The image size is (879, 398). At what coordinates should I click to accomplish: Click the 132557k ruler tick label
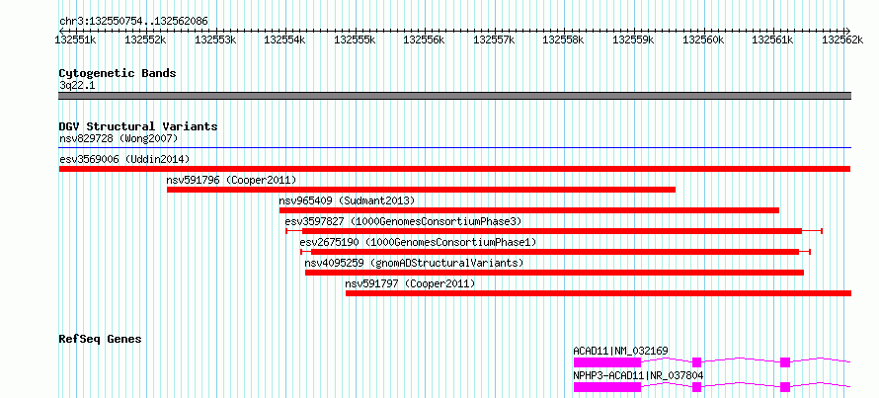pos(493,40)
